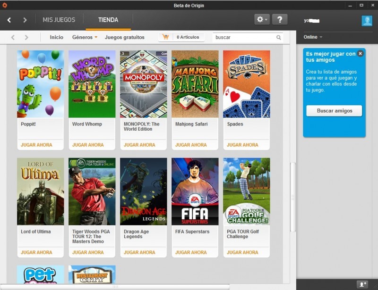This screenshot has height=290, width=378.
Task: Open the help question mark button
Action: point(280,19)
